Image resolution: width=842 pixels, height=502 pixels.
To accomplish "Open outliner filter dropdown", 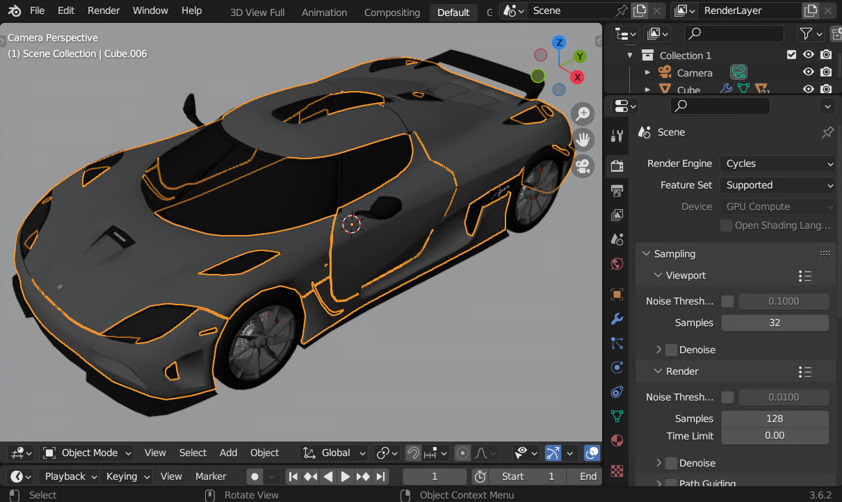I will (x=810, y=33).
